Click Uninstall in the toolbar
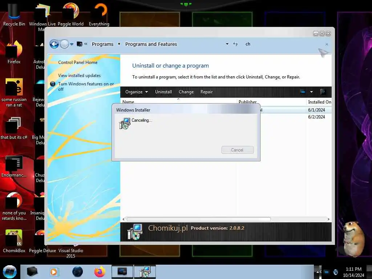Viewport: 372px width, 279px height. 163,92
